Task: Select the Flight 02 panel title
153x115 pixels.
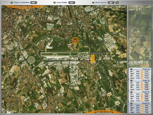Action: [146, 92]
